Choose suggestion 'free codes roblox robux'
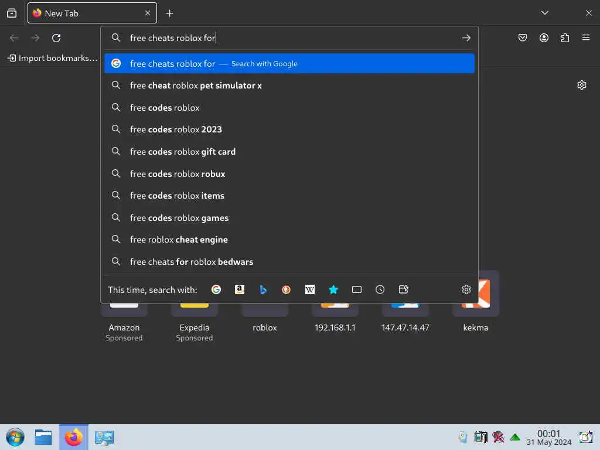 pos(289,173)
